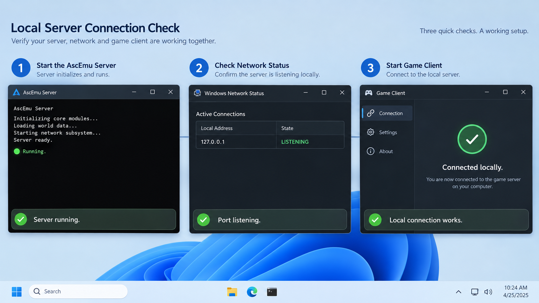Expand the hidden system tray icons chevron
Screen dimensions: 539x303
pos(458,292)
